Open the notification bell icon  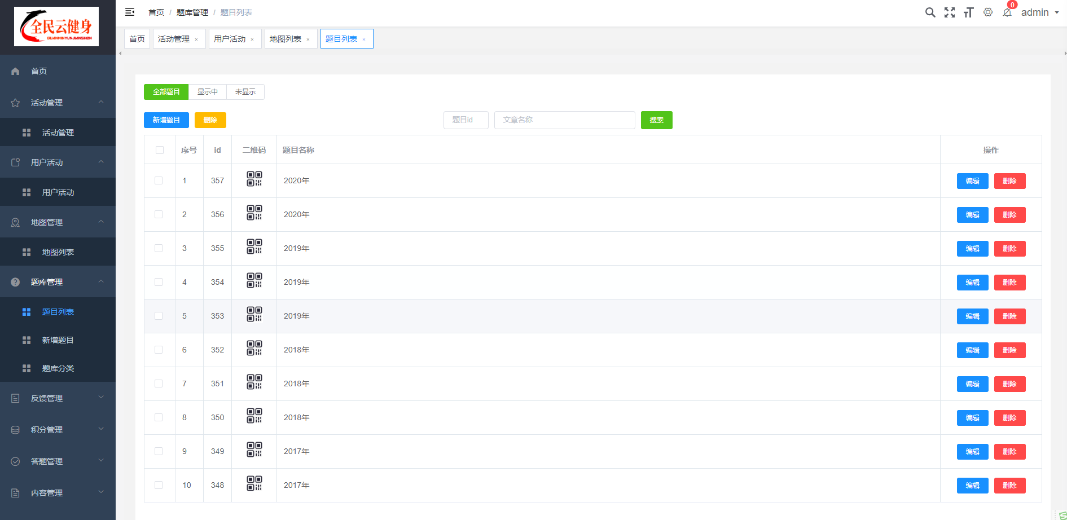pyautogui.click(x=1007, y=12)
